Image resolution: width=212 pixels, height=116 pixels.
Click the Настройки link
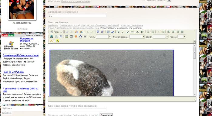pos(22,29)
